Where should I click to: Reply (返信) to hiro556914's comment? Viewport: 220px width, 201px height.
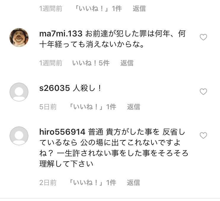pos(133,183)
